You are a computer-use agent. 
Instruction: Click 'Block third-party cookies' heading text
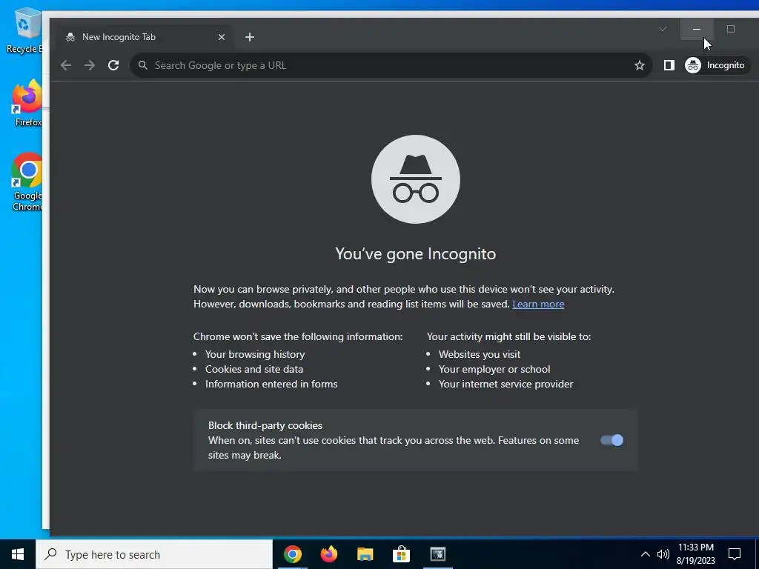pos(265,426)
